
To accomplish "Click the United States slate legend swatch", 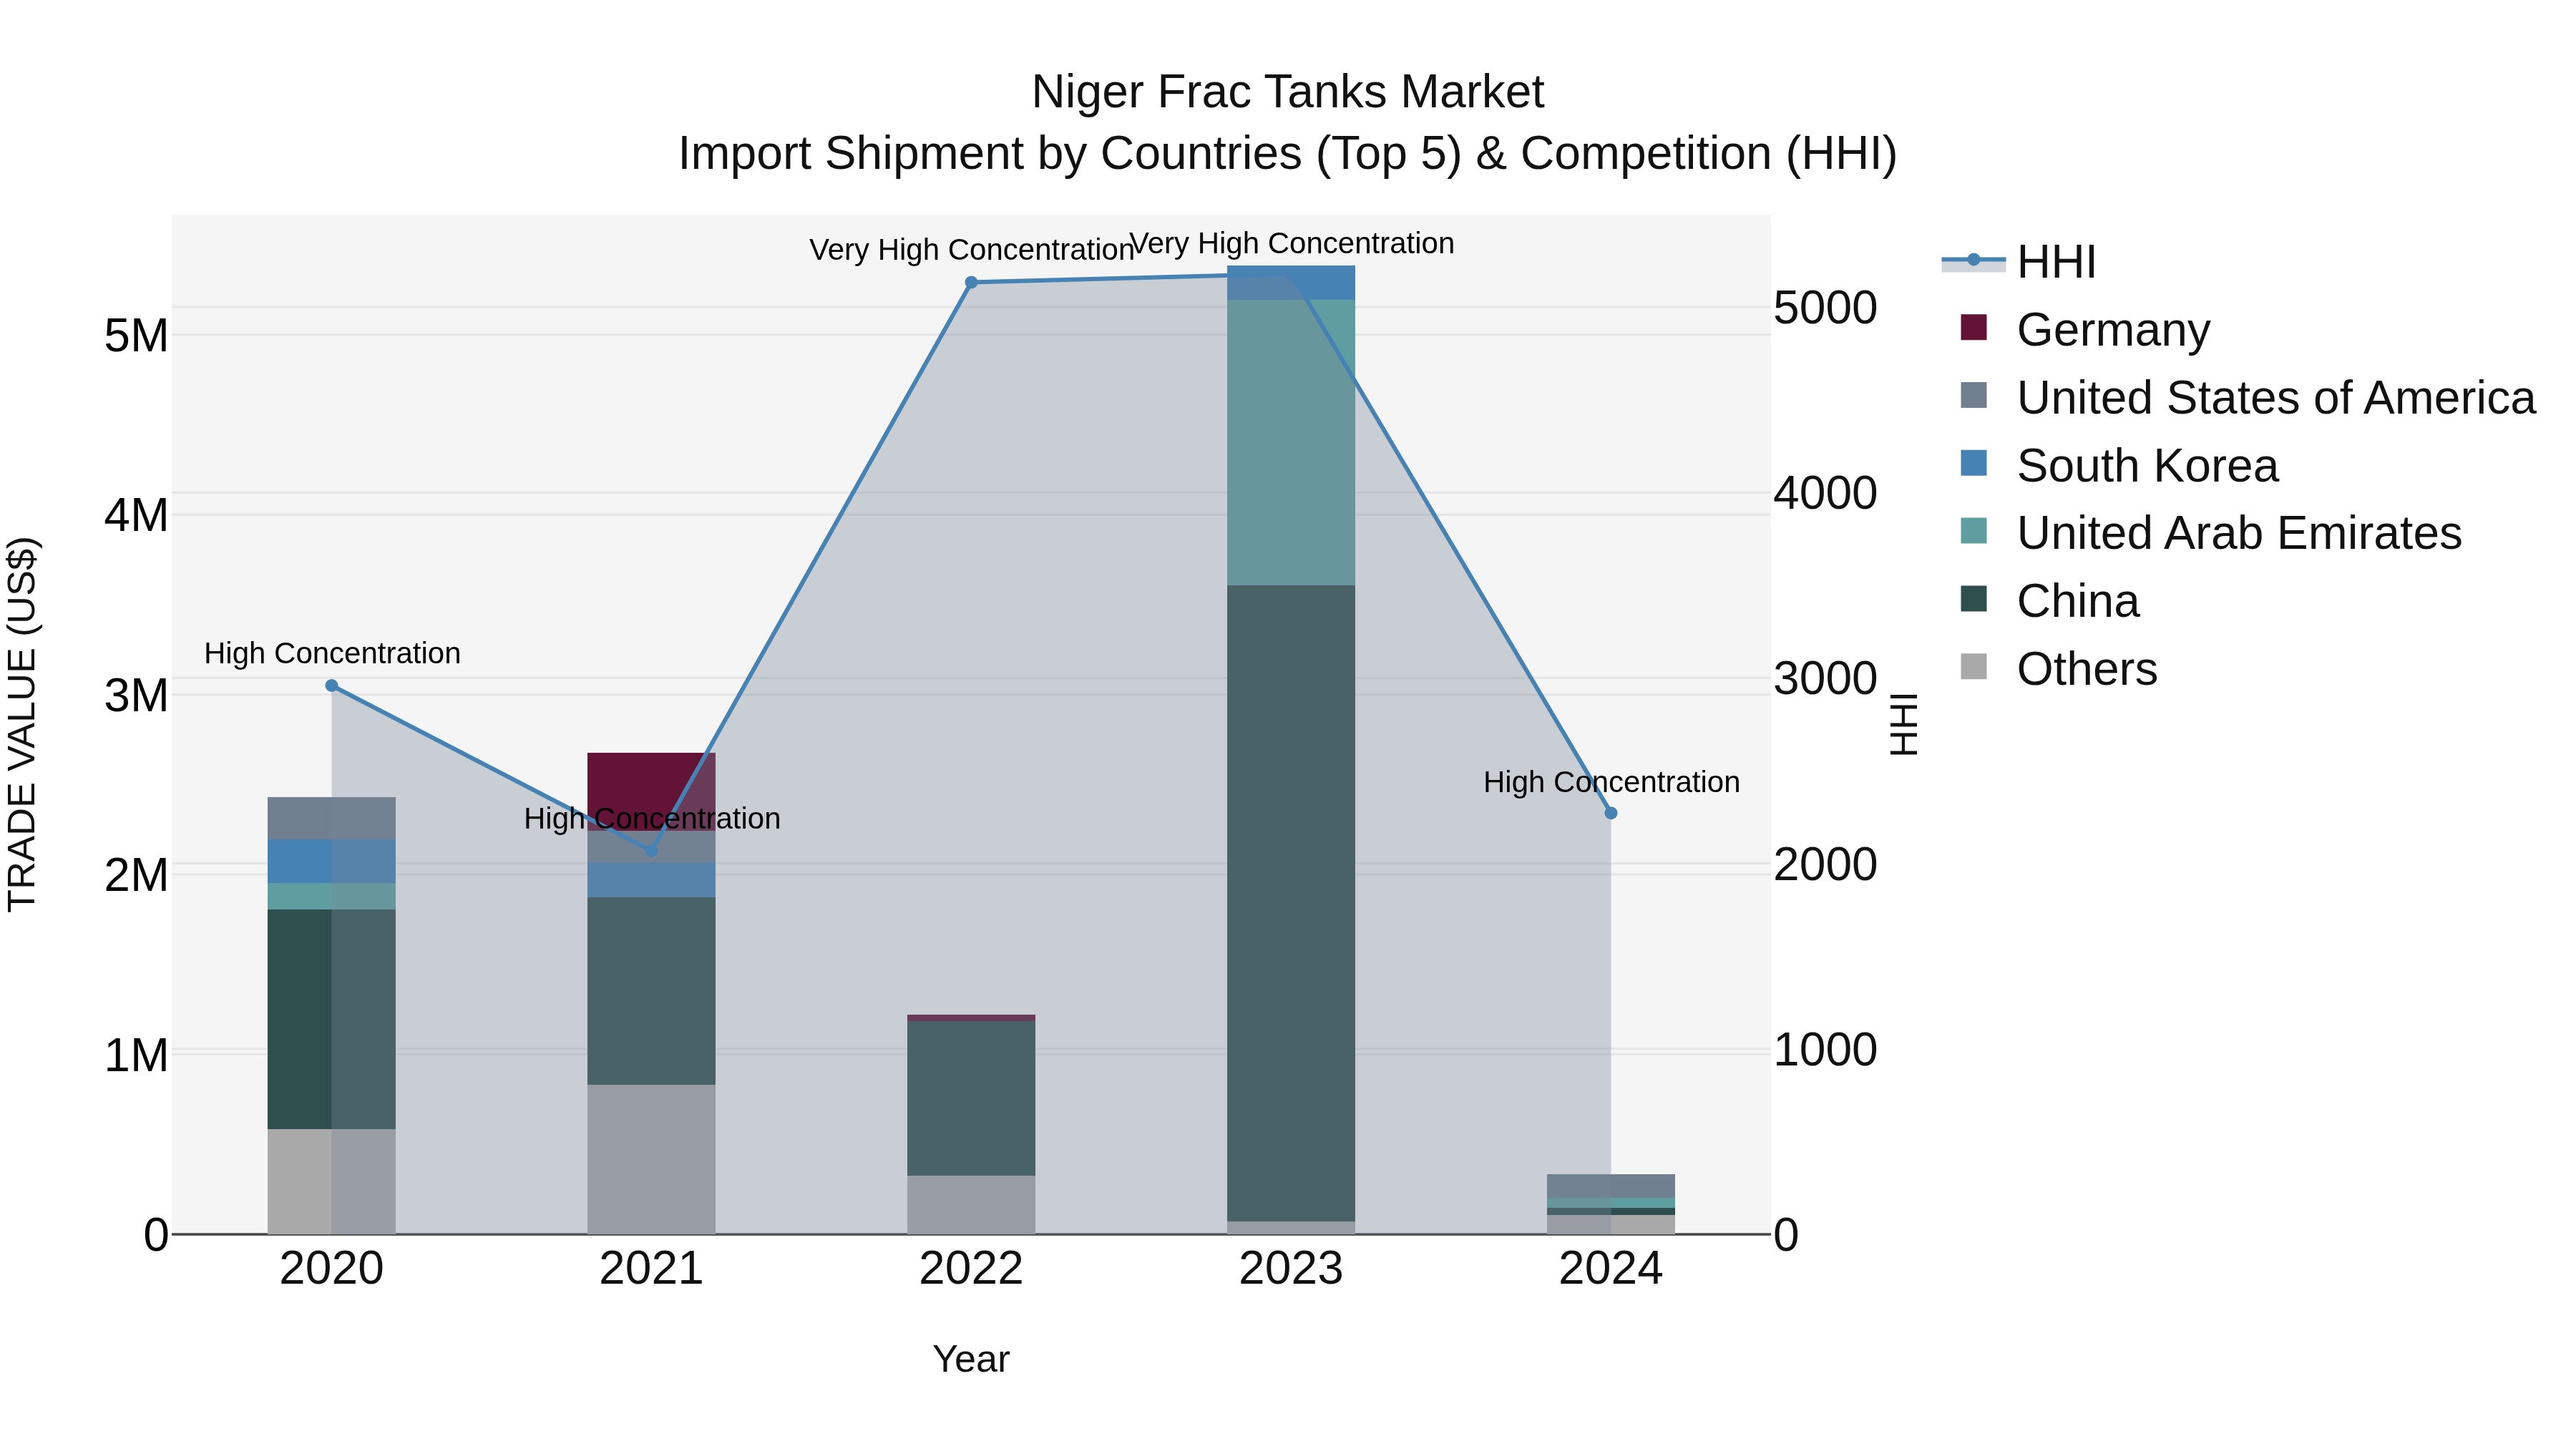I will point(1974,395).
